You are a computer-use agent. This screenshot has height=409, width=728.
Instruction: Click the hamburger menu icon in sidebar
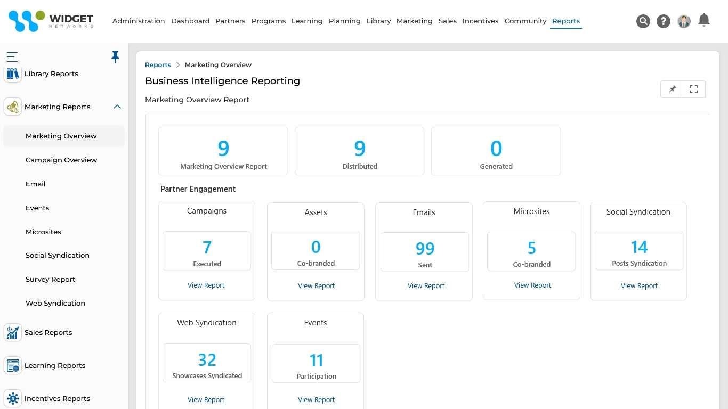coord(12,57)
